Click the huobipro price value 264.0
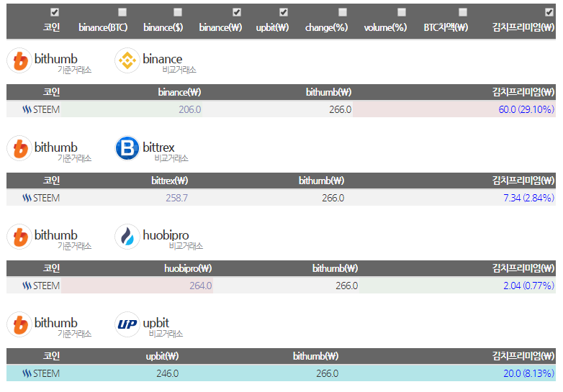563x392 pixels. click(201, 286)
